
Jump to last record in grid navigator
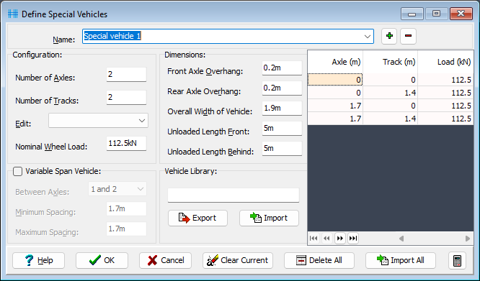[x=353, y=239]
